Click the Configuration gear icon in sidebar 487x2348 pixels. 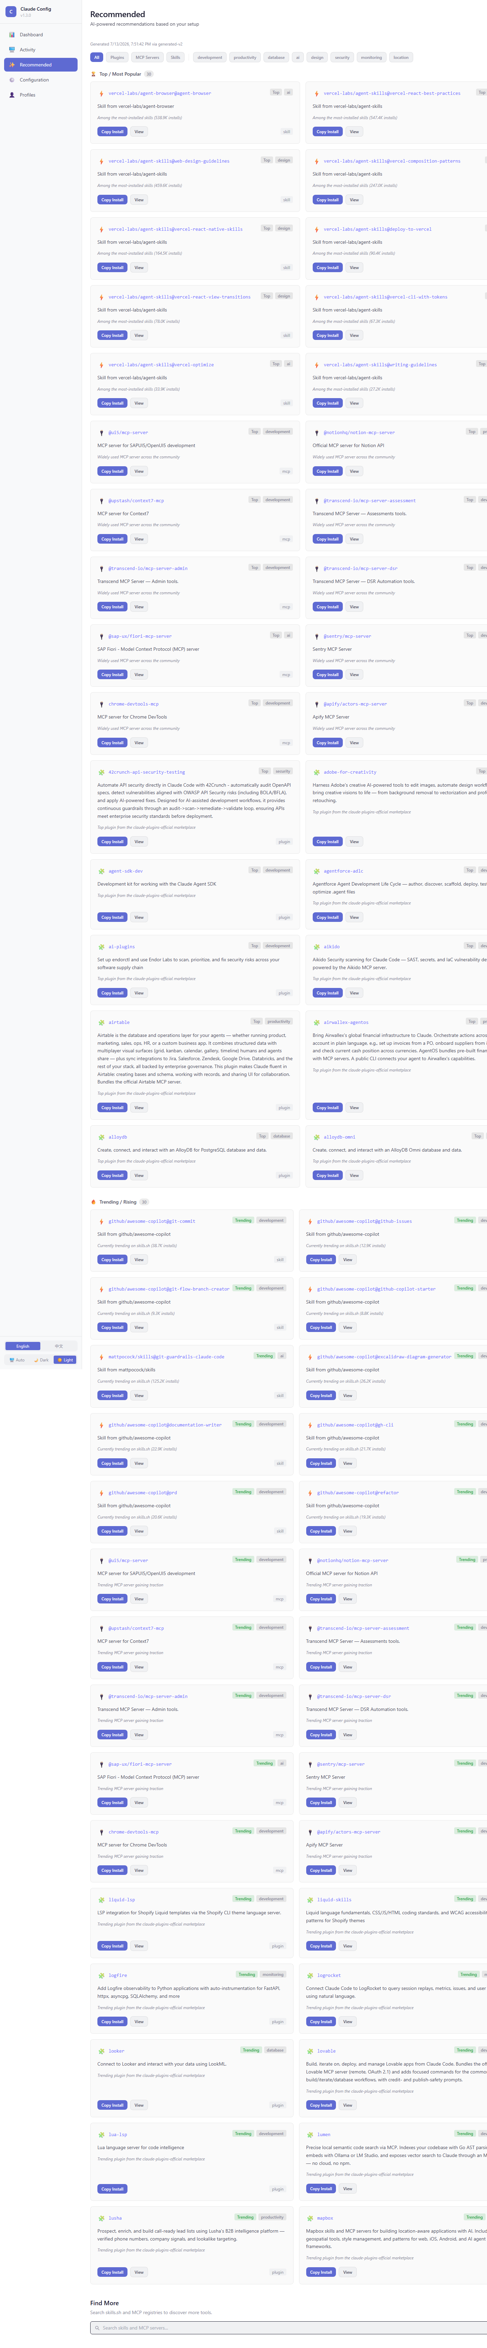click(x=12, y=79)
